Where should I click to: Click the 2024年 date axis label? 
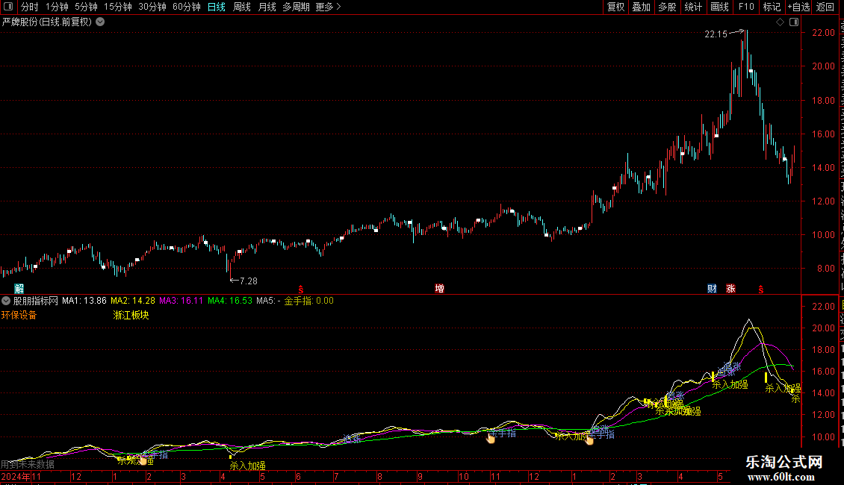pos(16,476)
